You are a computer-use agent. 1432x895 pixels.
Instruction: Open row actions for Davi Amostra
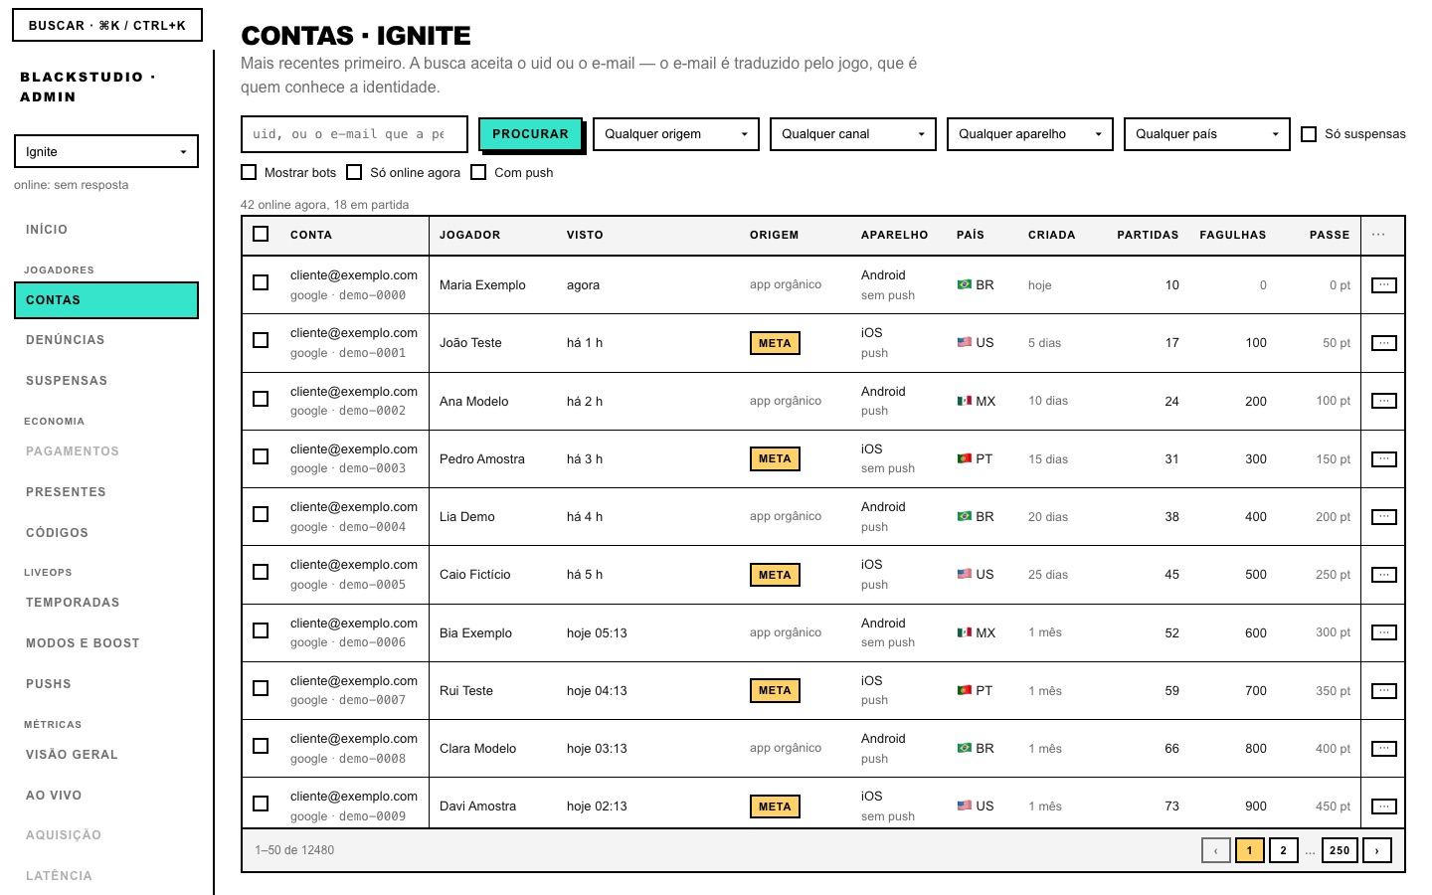click(x=1383, y=806)
